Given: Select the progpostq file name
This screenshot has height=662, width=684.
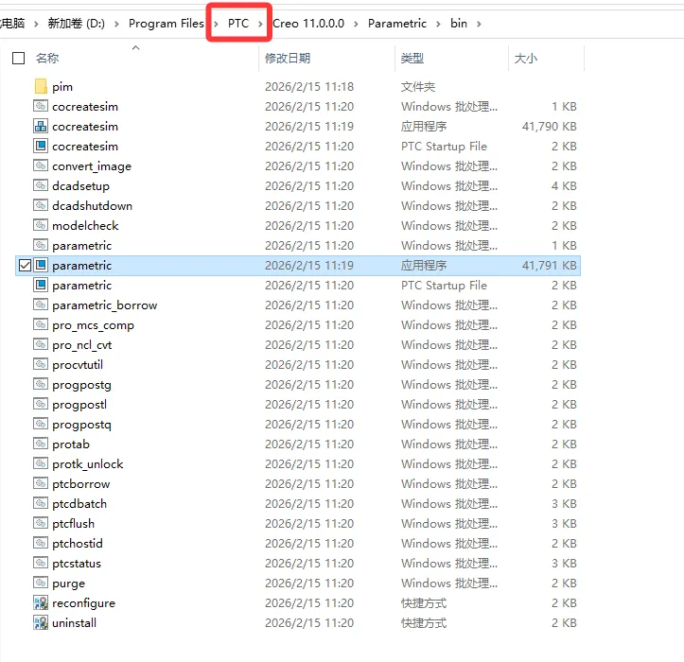Looking at the screenshot, I should coord(81,424).
